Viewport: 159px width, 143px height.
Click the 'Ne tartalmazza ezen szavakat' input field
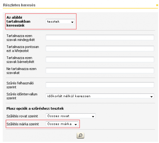coord(100,71)
